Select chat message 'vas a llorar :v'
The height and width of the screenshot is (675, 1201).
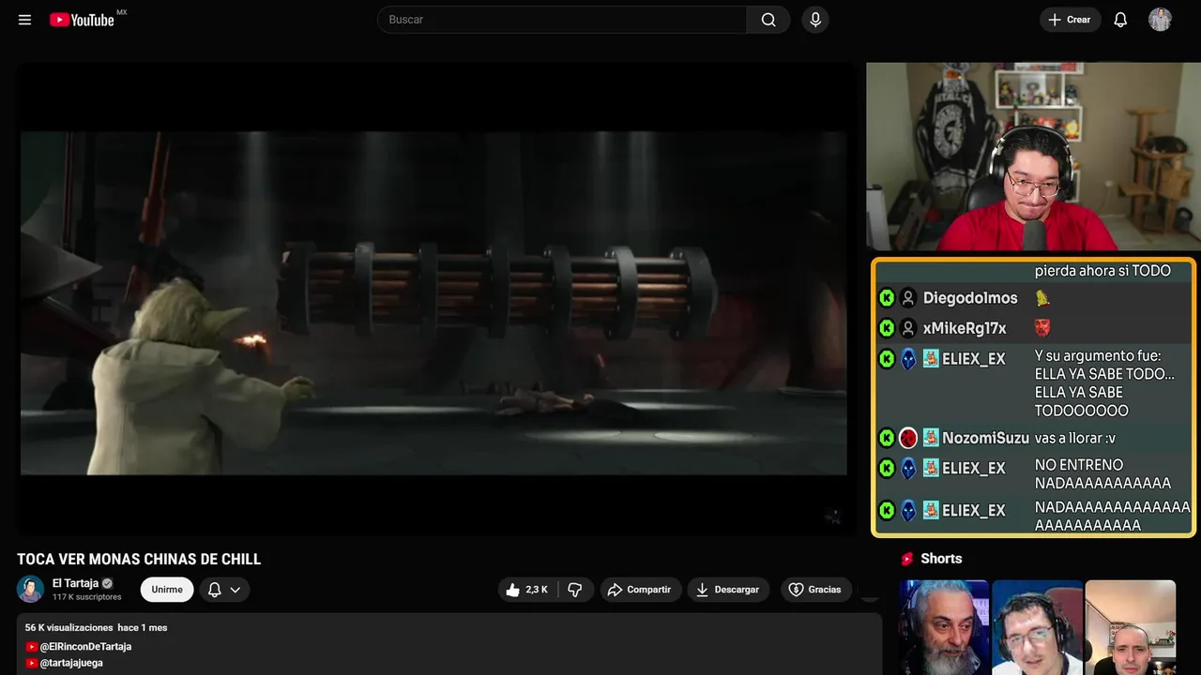(1075, 438)
